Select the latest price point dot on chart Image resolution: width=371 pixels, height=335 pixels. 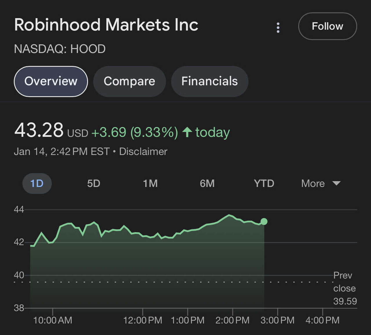tap(264, 222)
